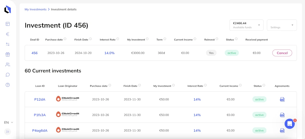
Task: Click the 14.0% interest rate value
Action: (110, 53)
